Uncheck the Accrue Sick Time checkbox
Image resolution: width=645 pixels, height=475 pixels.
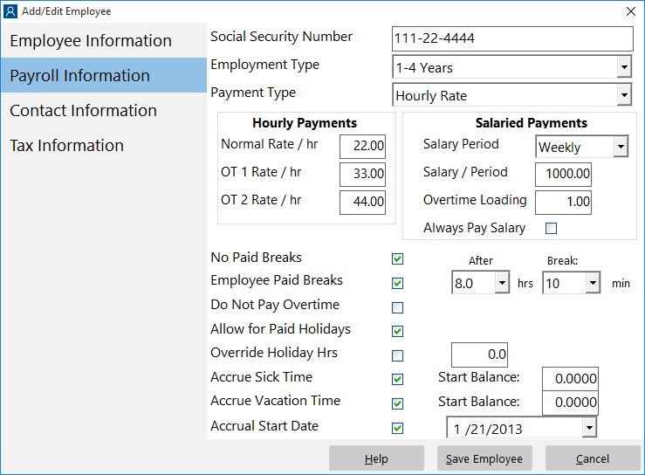tap(397, 379)
